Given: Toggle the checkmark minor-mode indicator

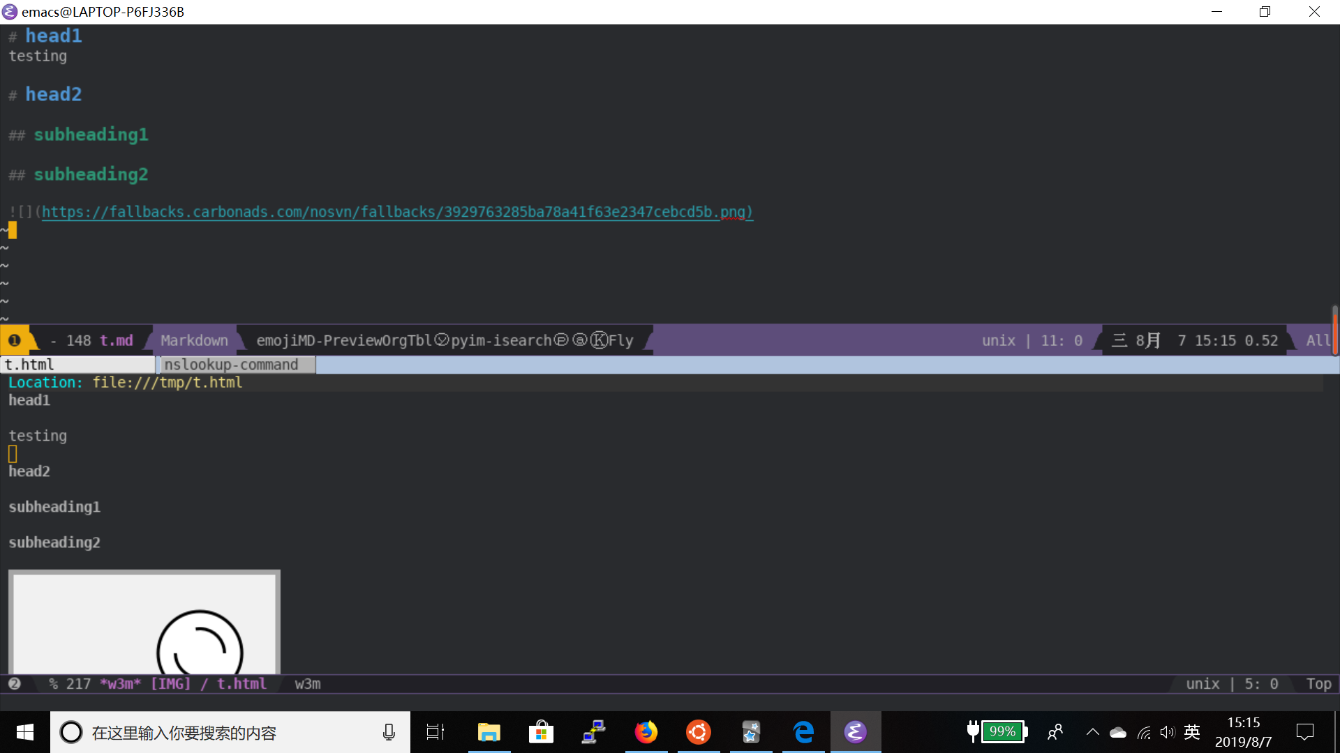Looking at the screenshot, I should (x=442, y=340).
